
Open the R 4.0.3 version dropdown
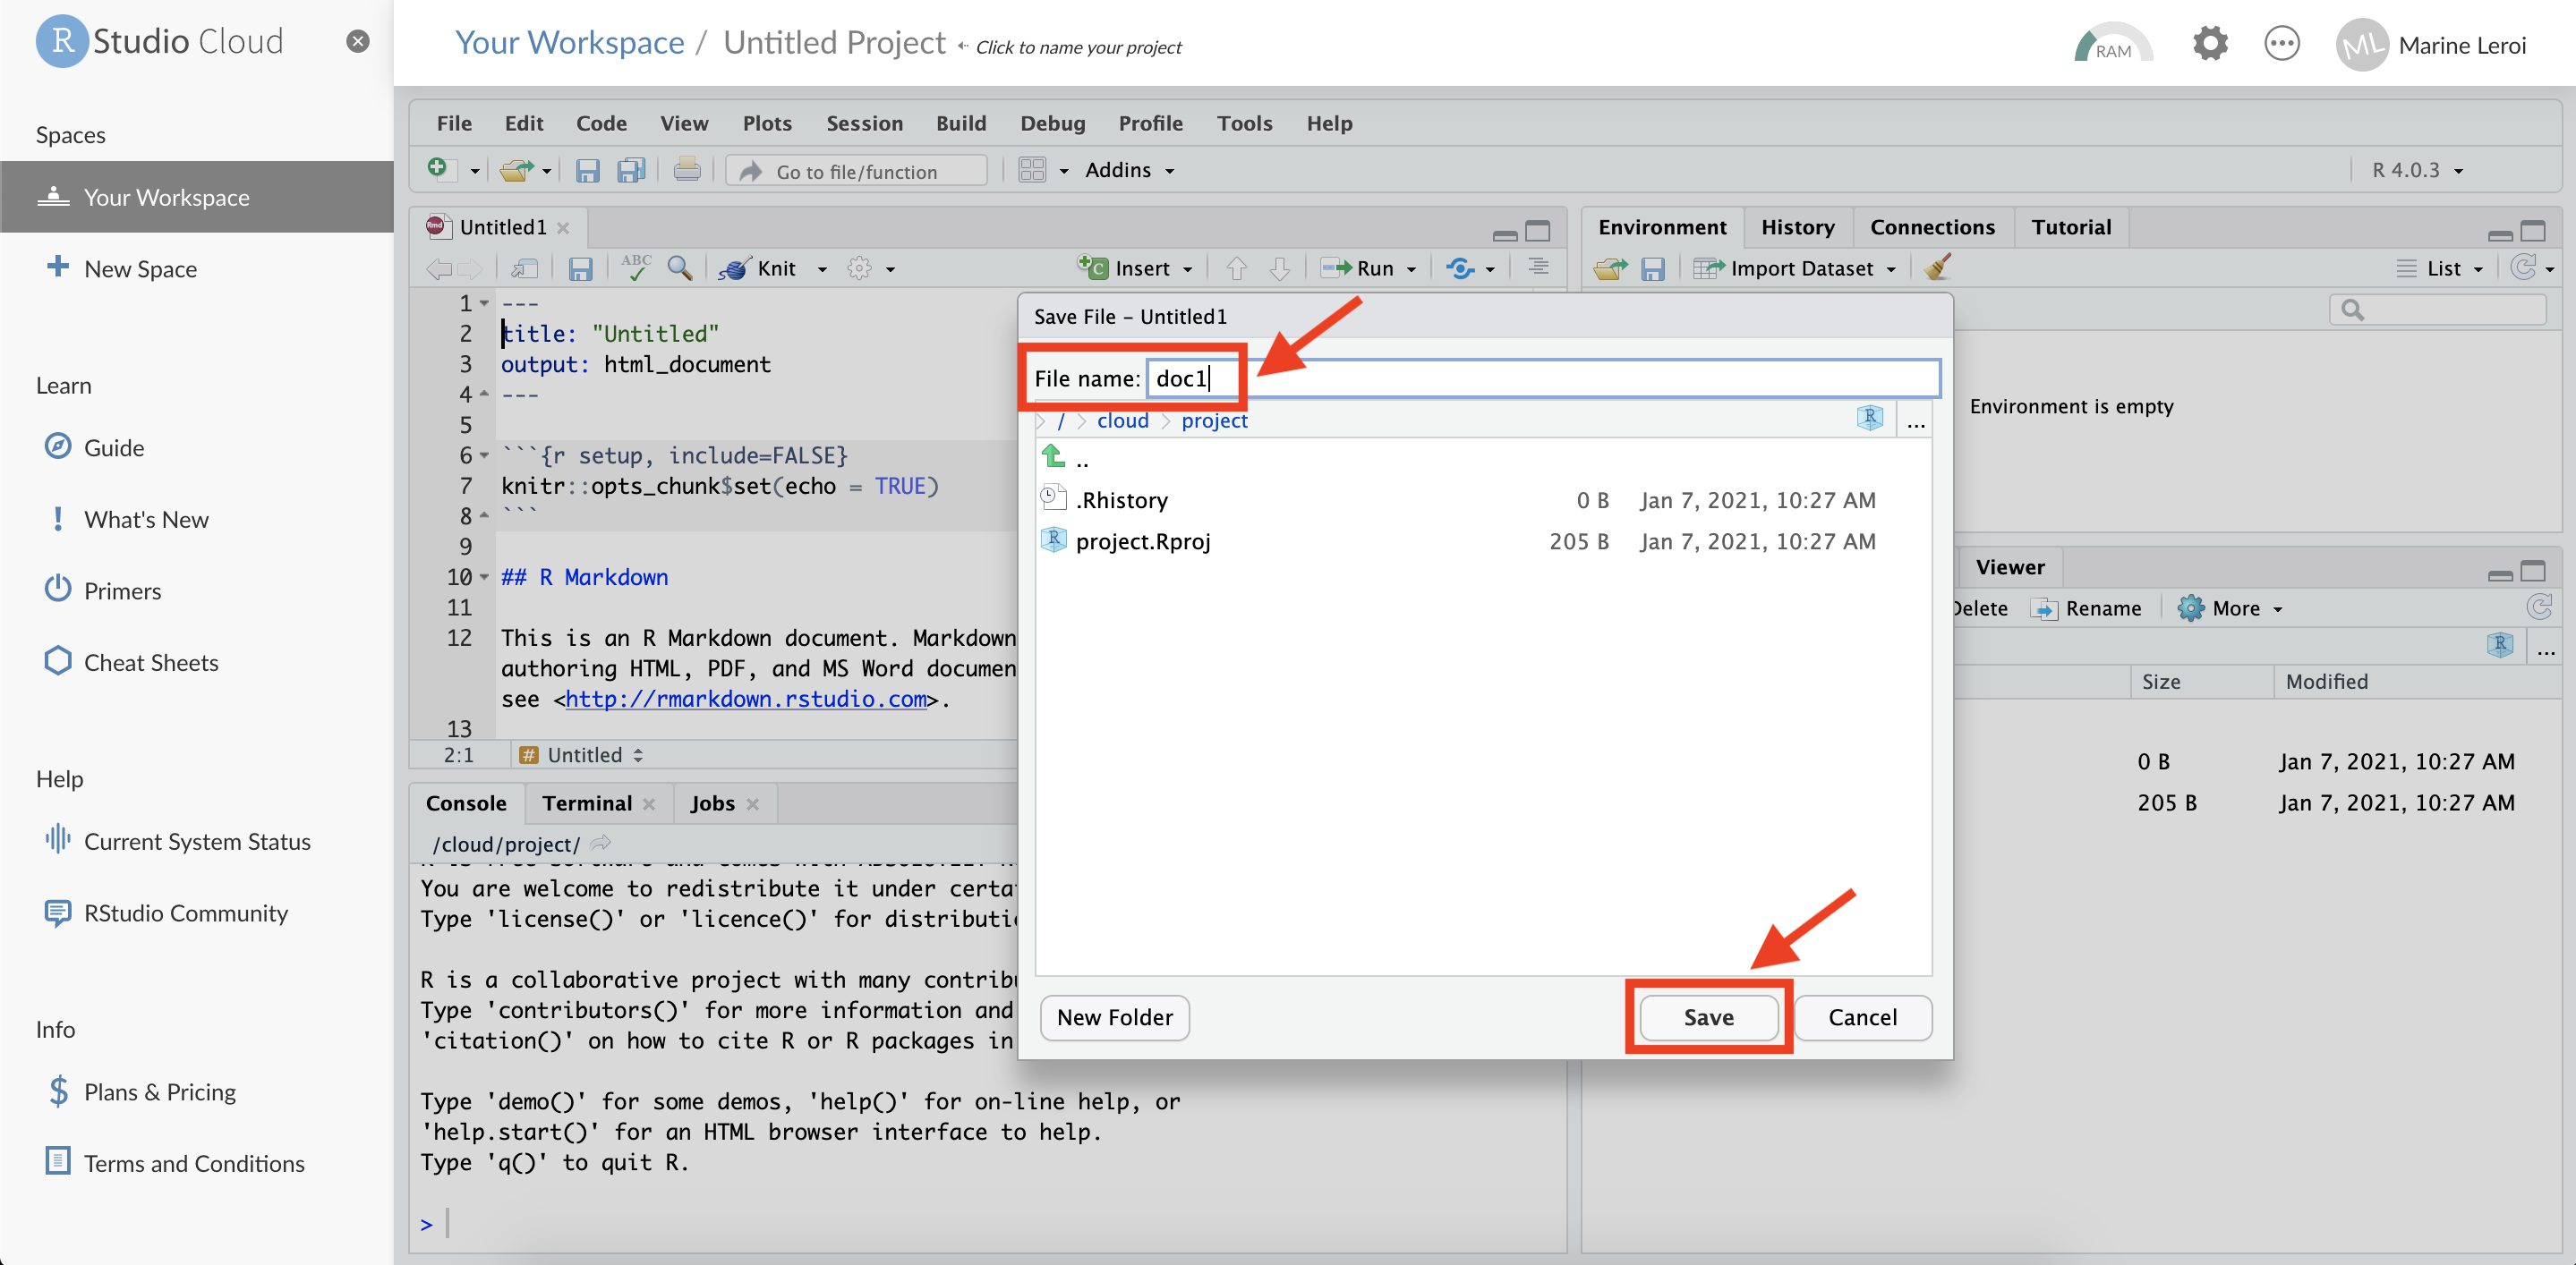(2417, 170)
